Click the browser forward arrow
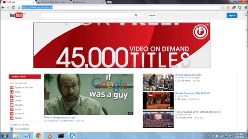 (8, 7)
